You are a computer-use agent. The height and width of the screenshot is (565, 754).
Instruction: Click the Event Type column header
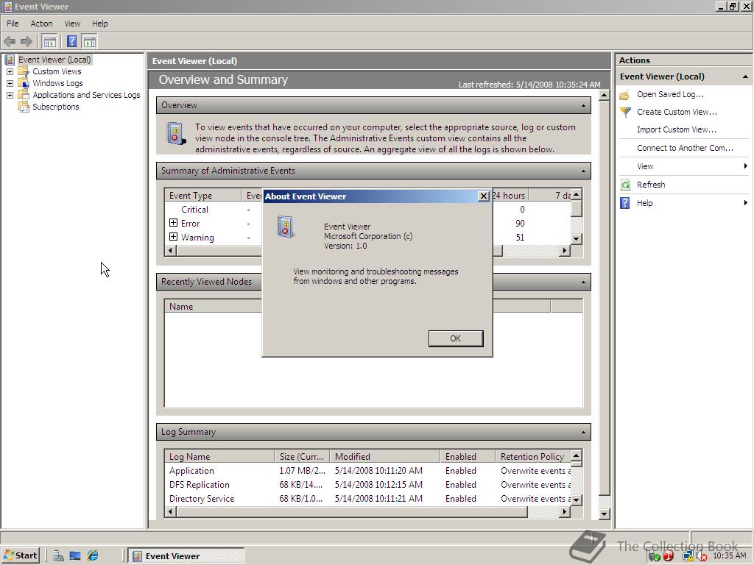(202, 195)
